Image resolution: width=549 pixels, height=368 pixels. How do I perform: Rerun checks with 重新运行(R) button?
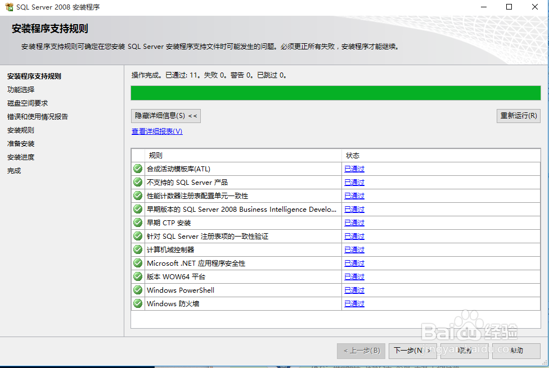518,116
